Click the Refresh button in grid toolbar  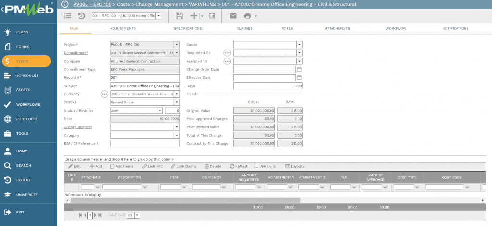tap(239, 166)
